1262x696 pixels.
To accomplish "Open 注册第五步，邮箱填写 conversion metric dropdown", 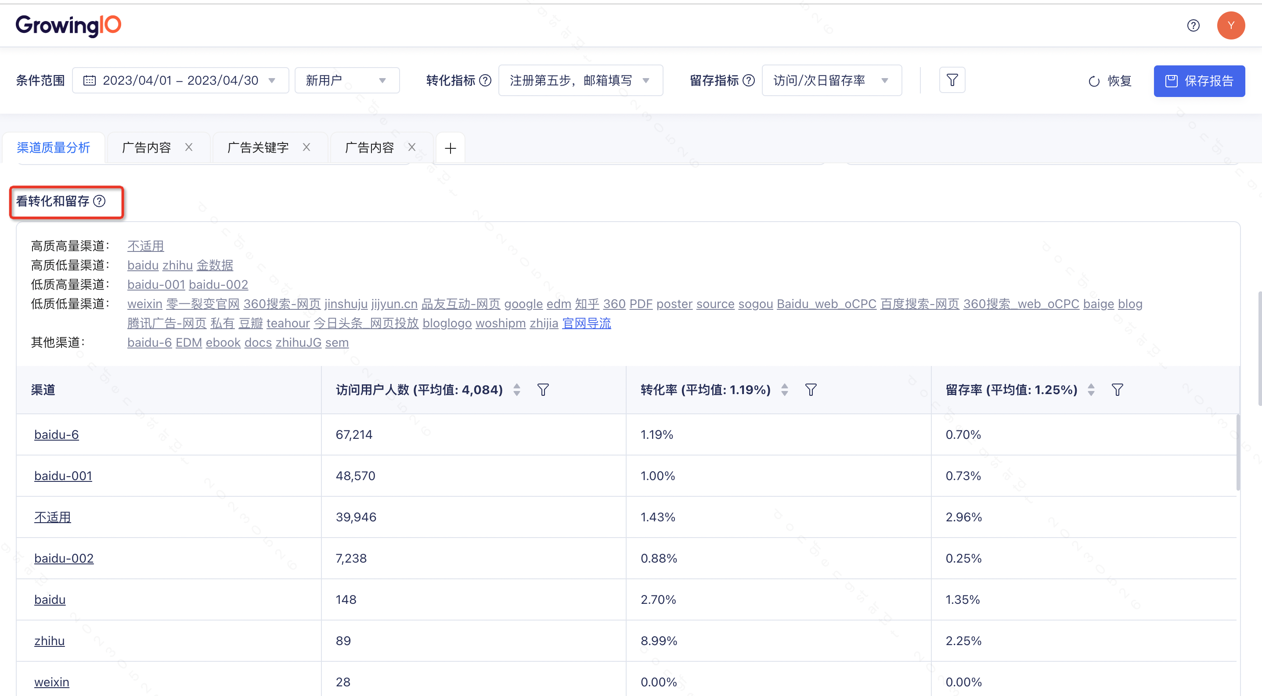I will 581,80.
